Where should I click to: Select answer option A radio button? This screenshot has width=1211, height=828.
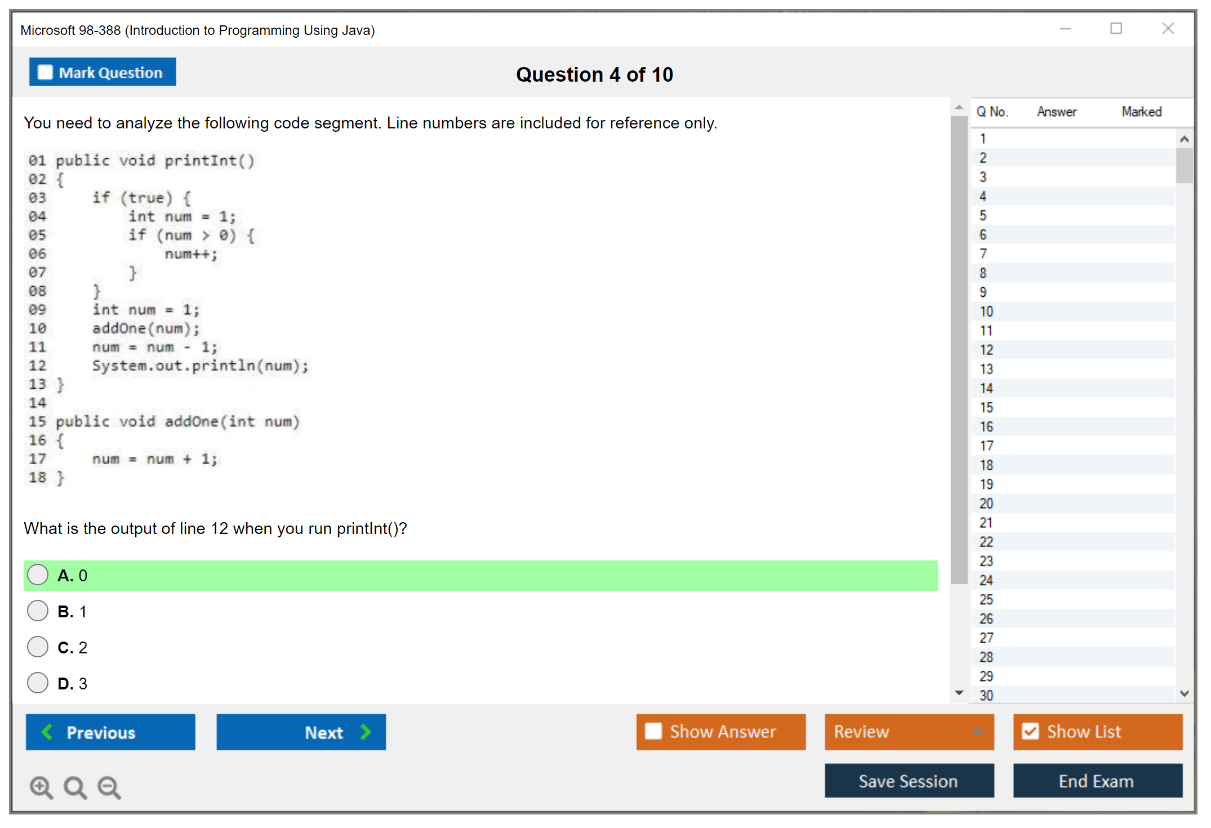pyautogui.click(x=38, y=575)
